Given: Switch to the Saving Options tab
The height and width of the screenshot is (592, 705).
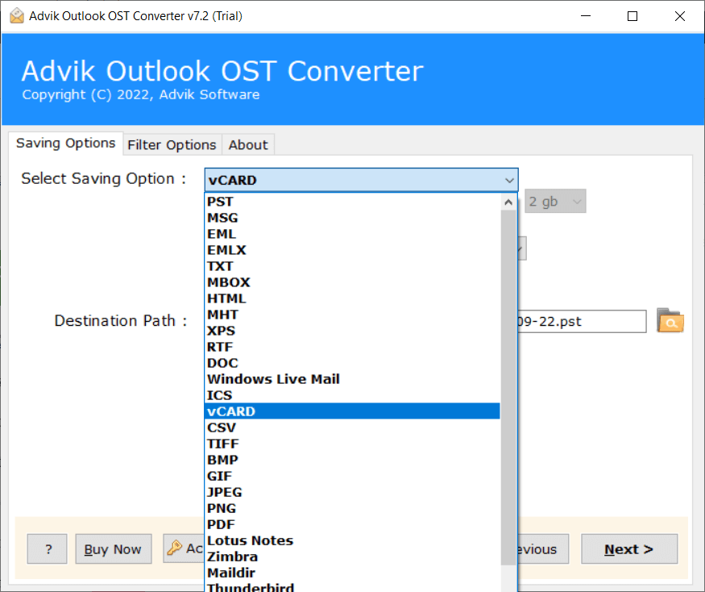Looking at the screenshot, I should (x=65, y=143).
